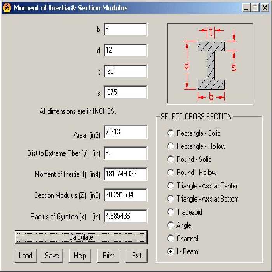Pick the Trapezoid cross section
The width and height of the screenshot is (272, 272).
(x=185, y=212)
